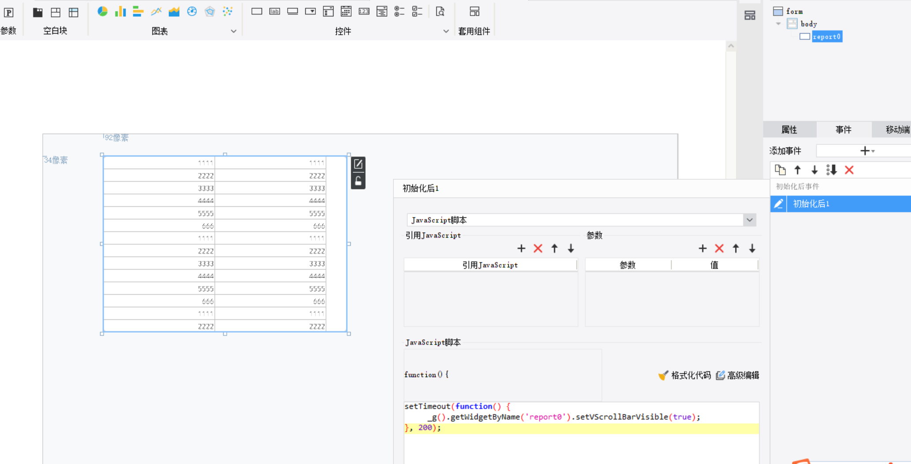Move parameter down arrow
Image resolution: width=911 pixels, height=464 pixels.
[752, 249]
